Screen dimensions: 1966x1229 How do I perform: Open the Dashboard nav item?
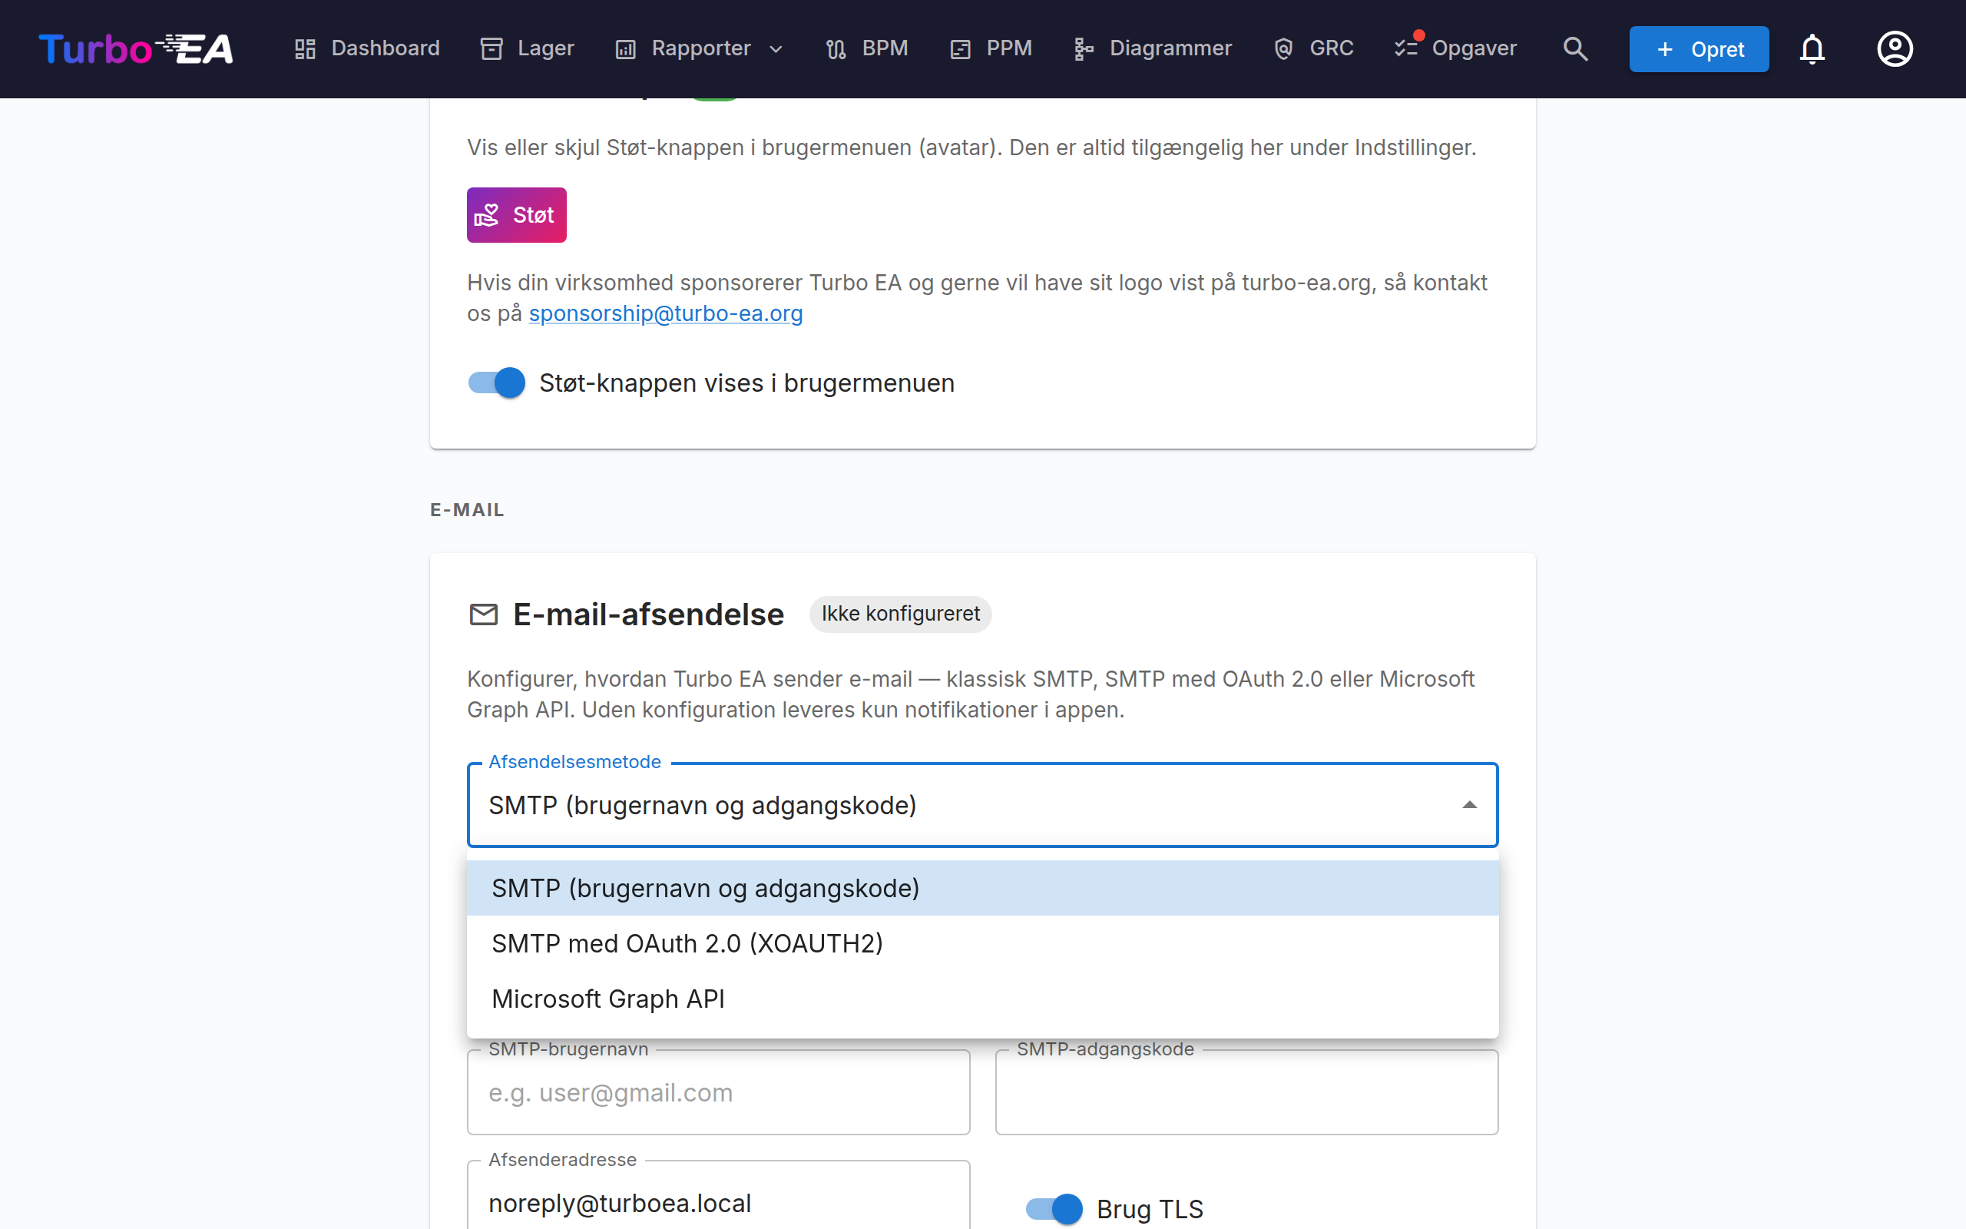click(366, 48)
